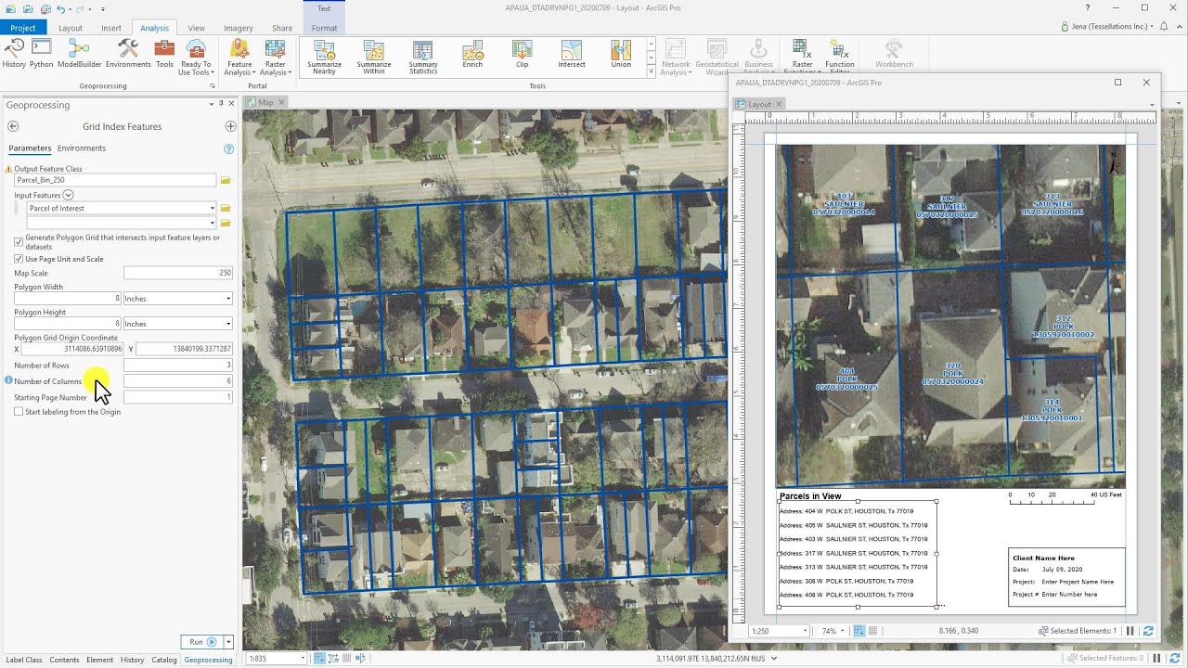Open Ready To Use Tools dropdown
Screen dimensions: 1188x668
click(195, 57)
